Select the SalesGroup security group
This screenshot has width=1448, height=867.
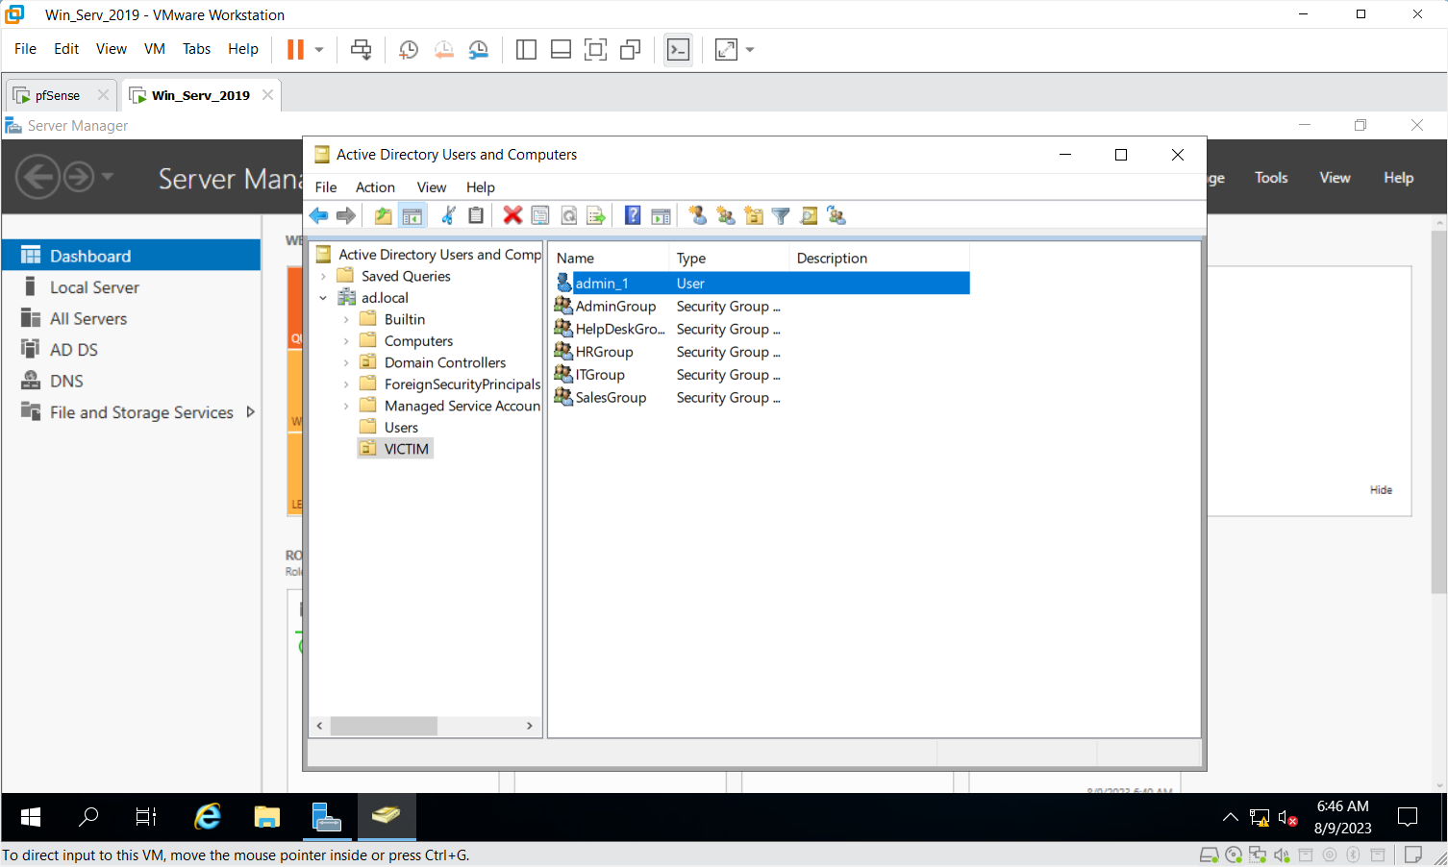(611, 398)
